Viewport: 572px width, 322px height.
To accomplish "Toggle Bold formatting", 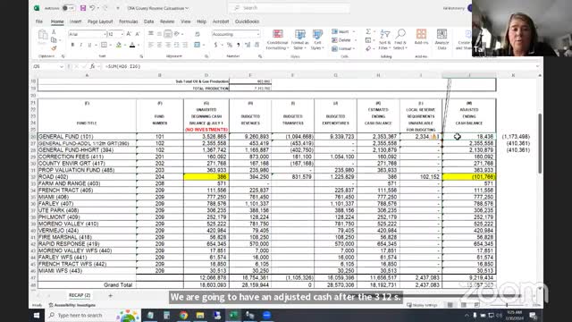I will 72,45.
